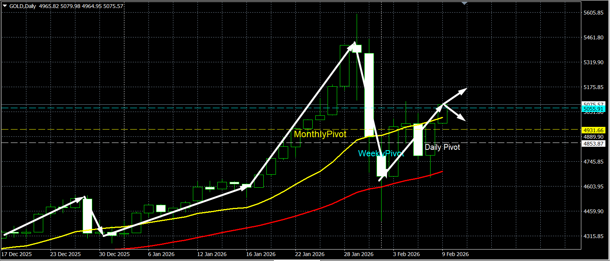Click the 22 Jan 2026 date label

[310, 254]
